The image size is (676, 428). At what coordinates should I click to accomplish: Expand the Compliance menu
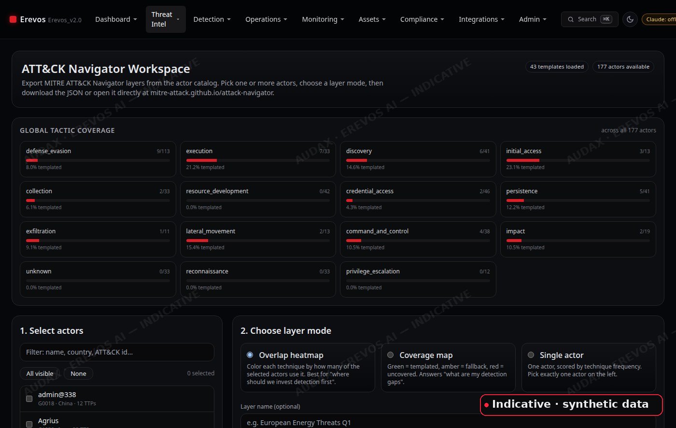(x=422, y=19)
